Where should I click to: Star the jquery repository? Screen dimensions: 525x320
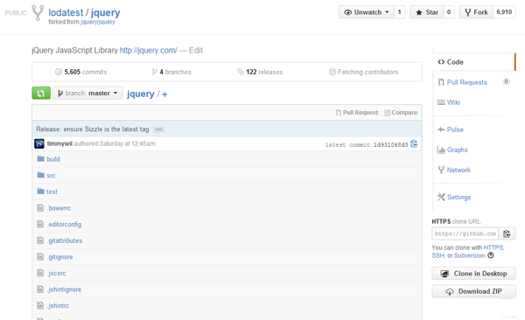point(427,12)
